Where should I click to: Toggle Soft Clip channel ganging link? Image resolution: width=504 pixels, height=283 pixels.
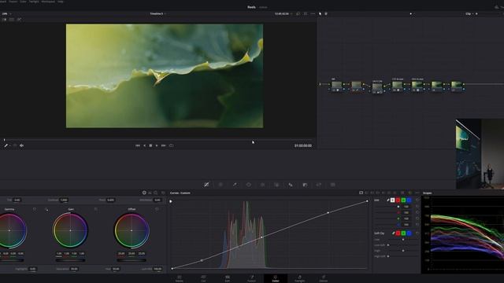click(393, 233)
